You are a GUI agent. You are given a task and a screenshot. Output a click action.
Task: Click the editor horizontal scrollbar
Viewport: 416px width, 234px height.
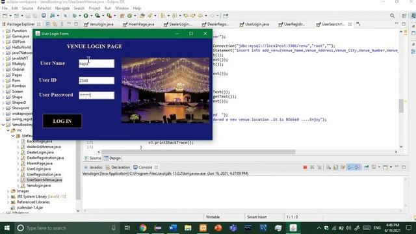pyautogui.click(x=198, y=152)
